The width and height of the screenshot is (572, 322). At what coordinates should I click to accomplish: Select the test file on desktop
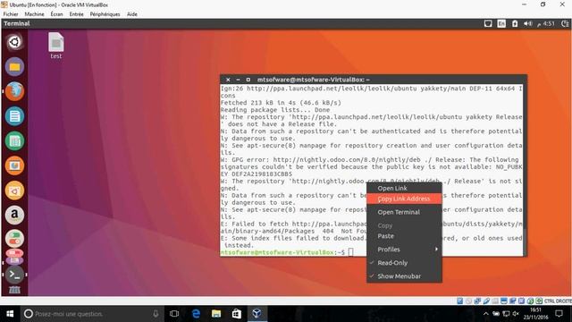coord(55,46)
